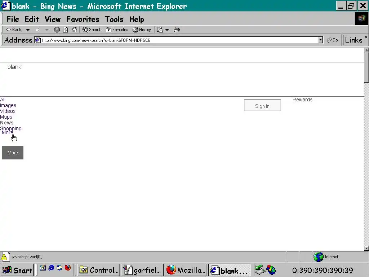Switch to the garfiel taskbar window
The width and height of the screenshot is (369, 277).
click(142, 270)
